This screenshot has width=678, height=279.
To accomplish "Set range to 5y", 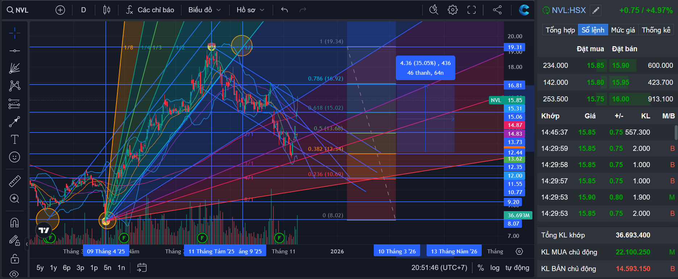I will coord(40,268).
